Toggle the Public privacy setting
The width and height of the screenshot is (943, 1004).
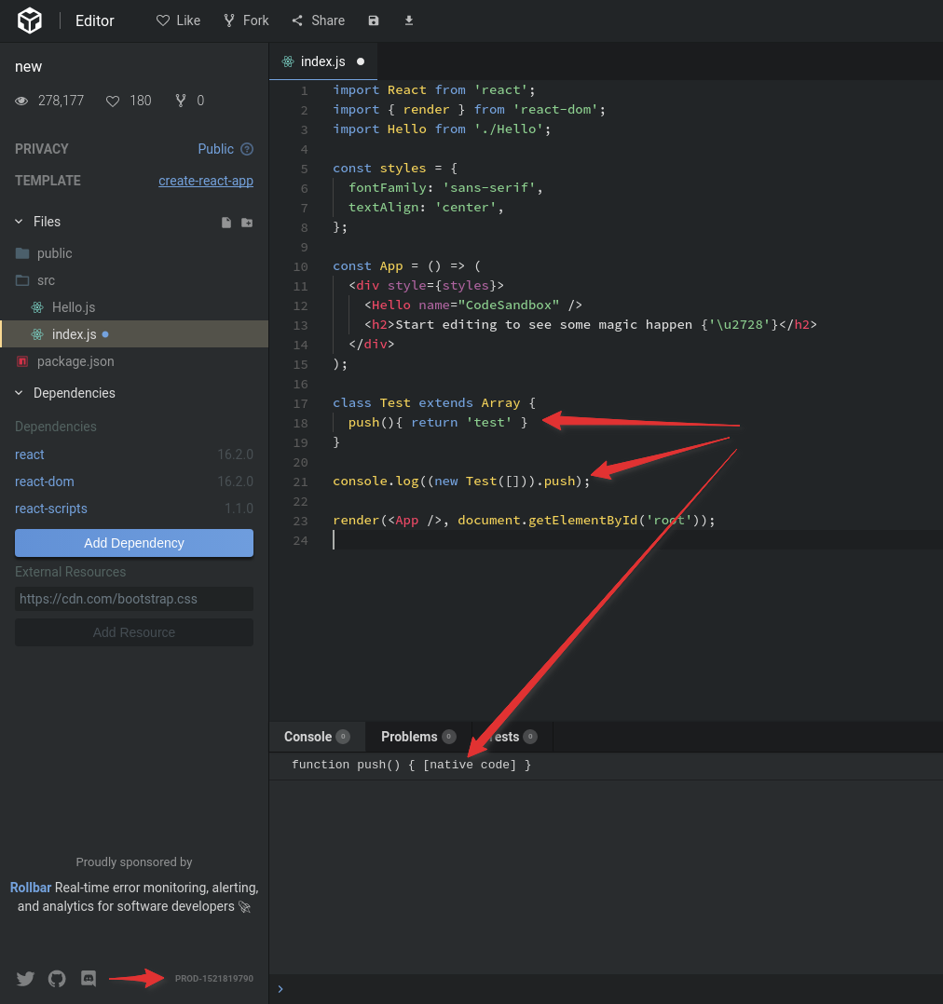pyautogui.click(x=216, y=149)
